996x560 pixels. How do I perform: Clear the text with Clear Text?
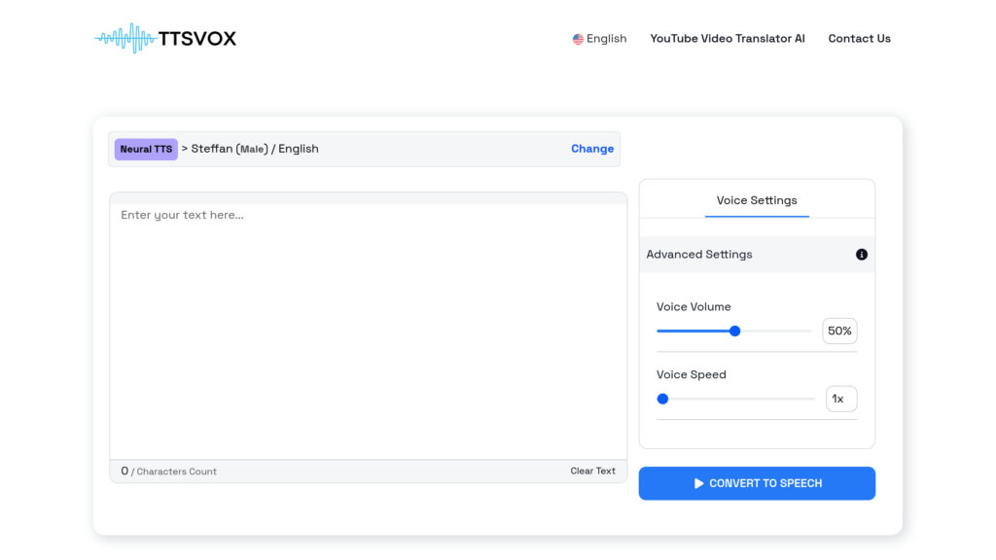(x=592, y=470)
